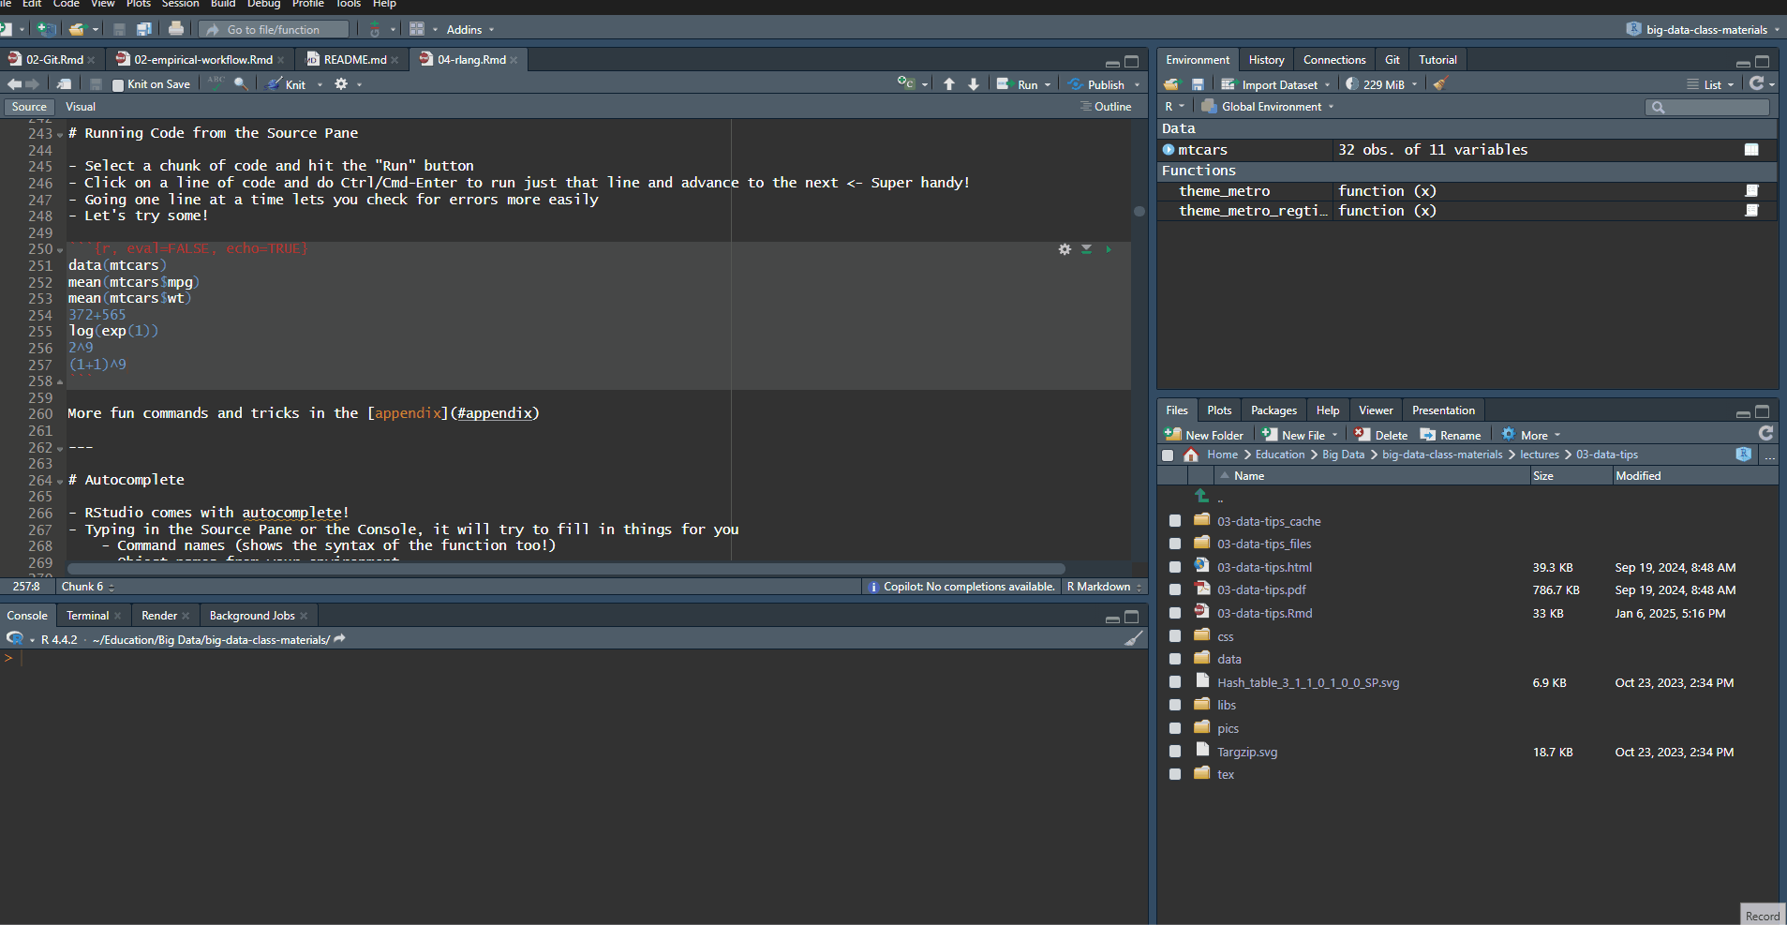Expand mtcars data object details

[x=1169, y=150]
